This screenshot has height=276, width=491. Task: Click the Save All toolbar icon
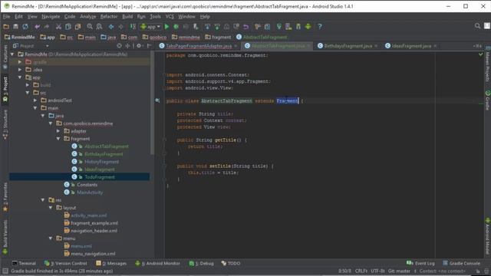(x=15, y=27)
